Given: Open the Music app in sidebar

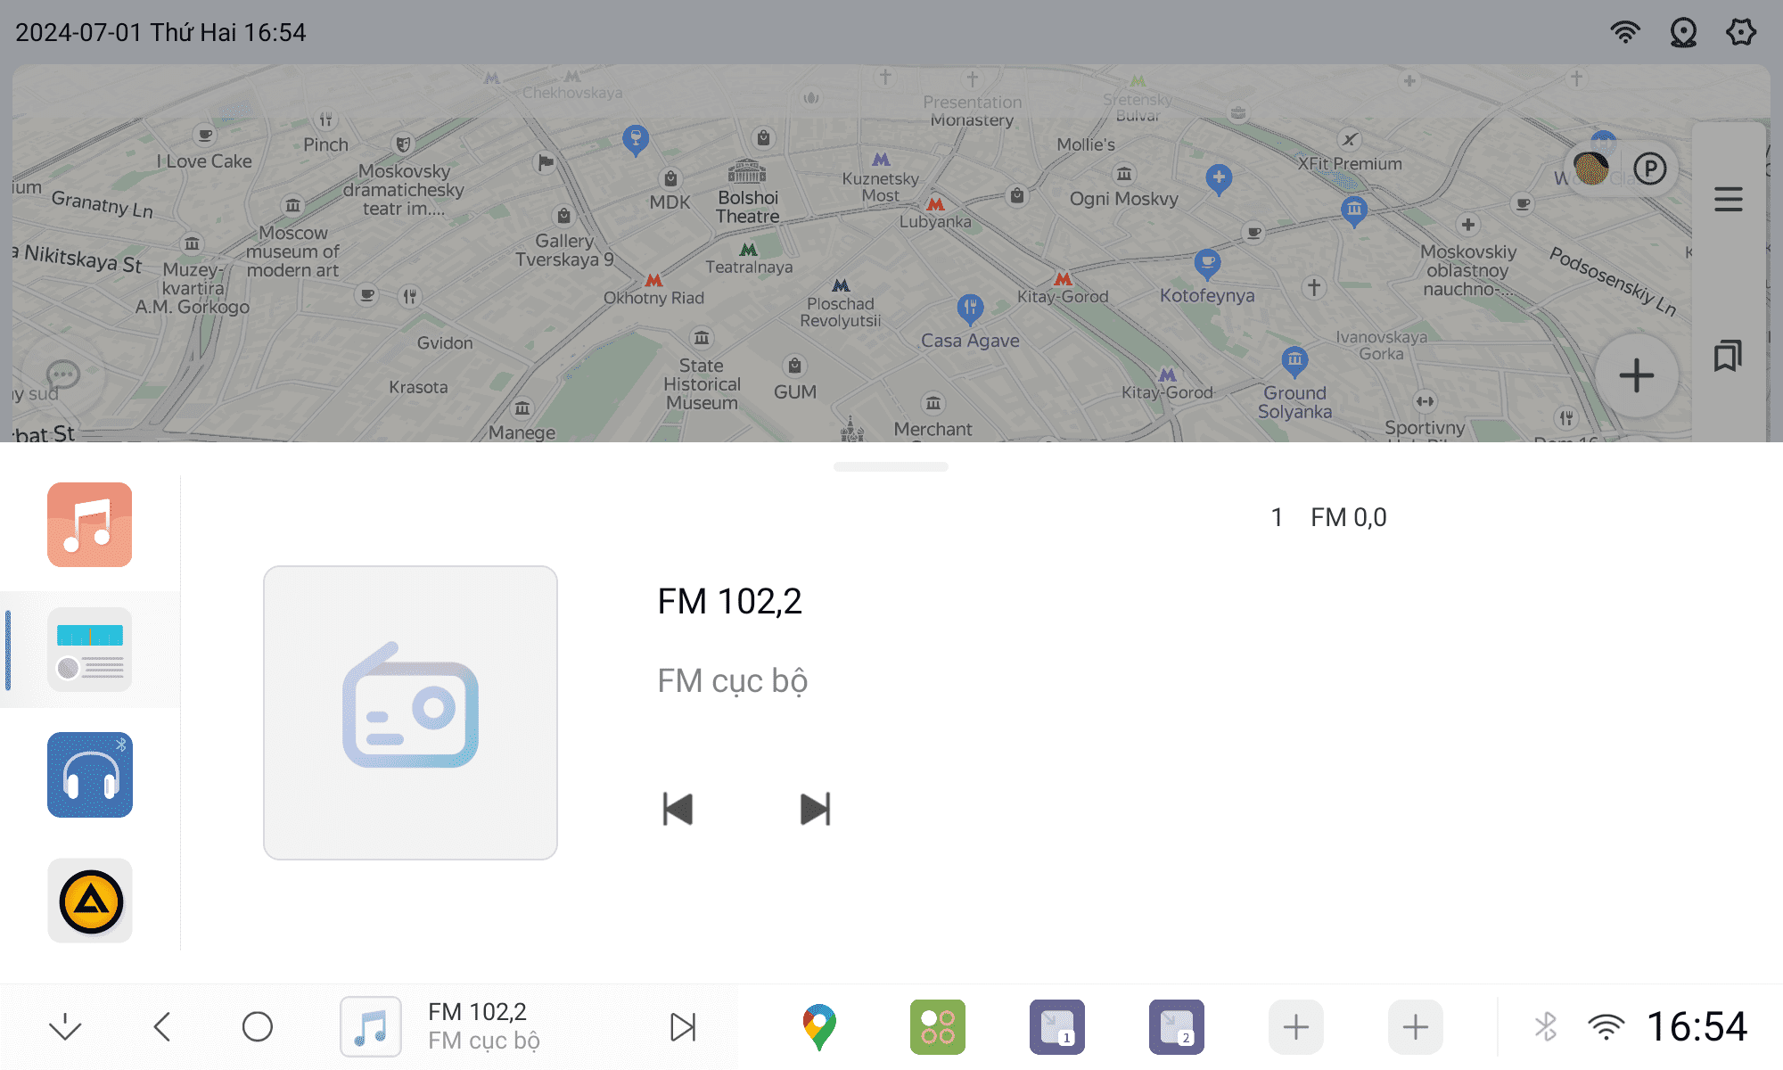Looking at the screenshot, I should (89, 524).
